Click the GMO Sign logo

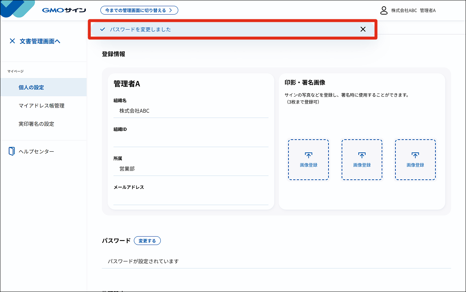click(64, 10)
